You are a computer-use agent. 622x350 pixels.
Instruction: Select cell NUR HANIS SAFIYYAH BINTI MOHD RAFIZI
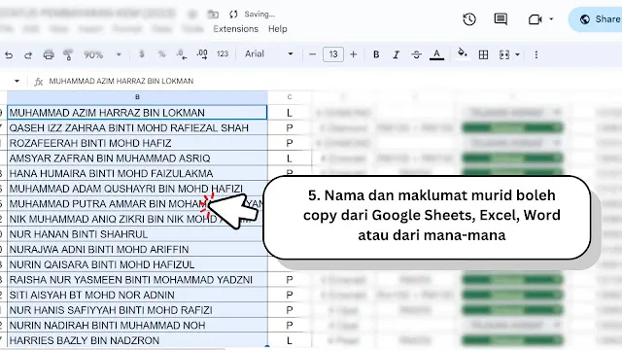coord(137,310)
